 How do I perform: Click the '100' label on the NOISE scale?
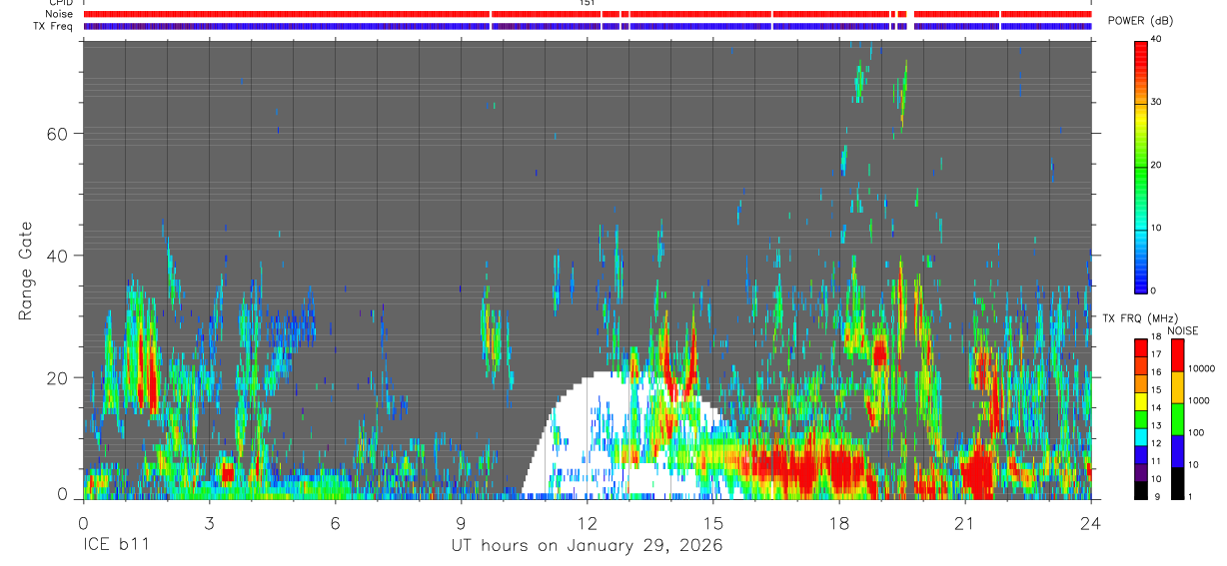1197,433
